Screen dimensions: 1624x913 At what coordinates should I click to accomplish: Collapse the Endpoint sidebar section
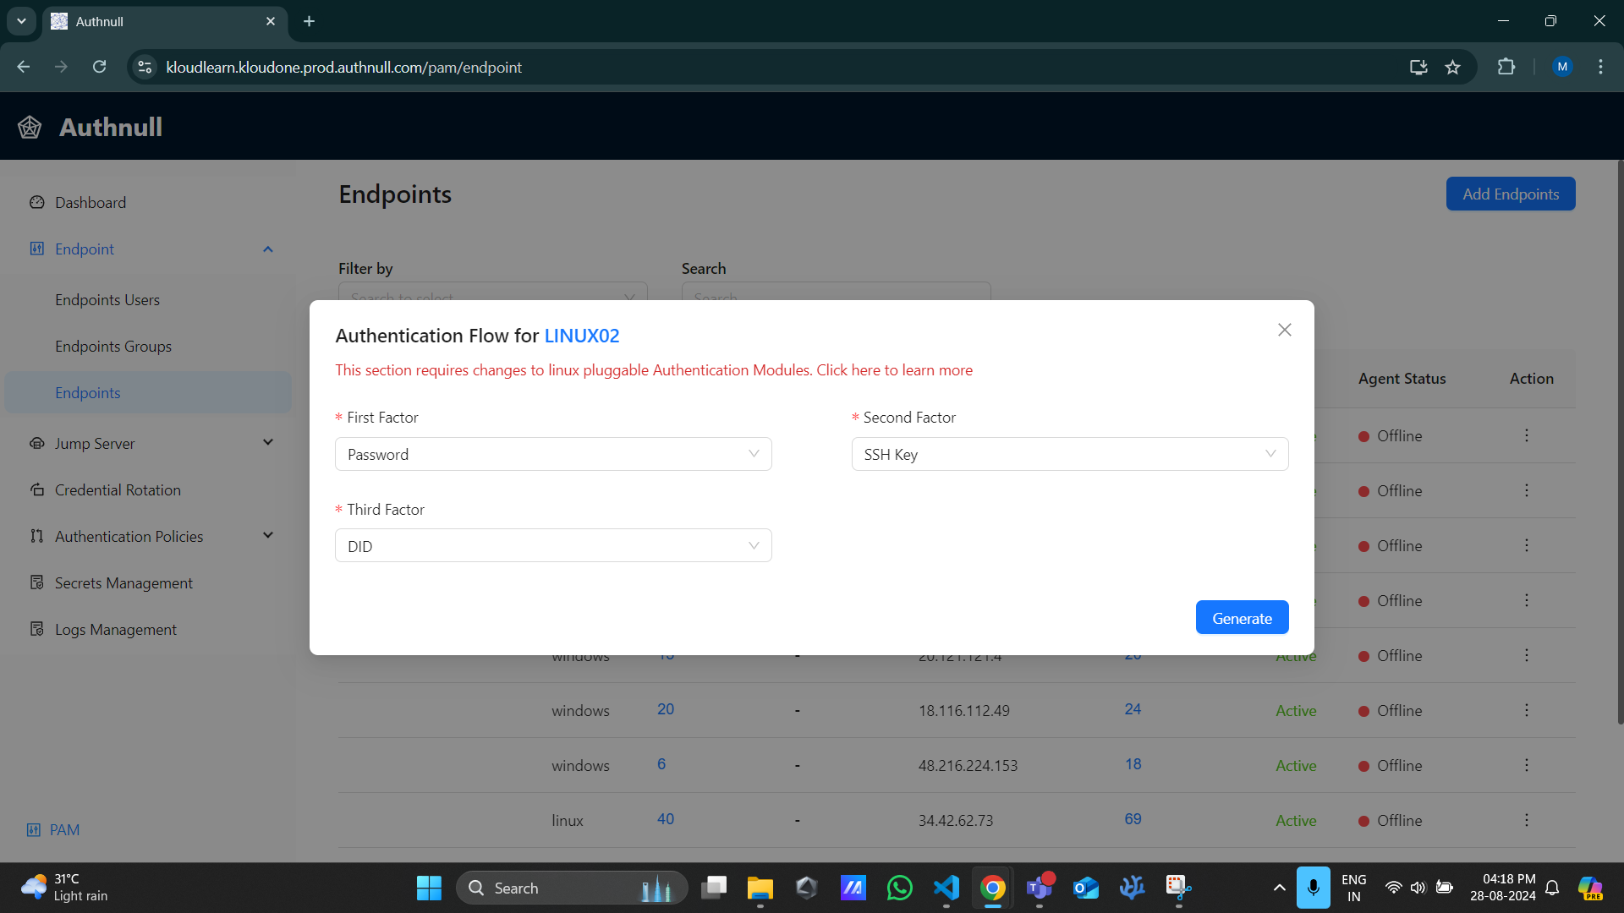(268, 249)
